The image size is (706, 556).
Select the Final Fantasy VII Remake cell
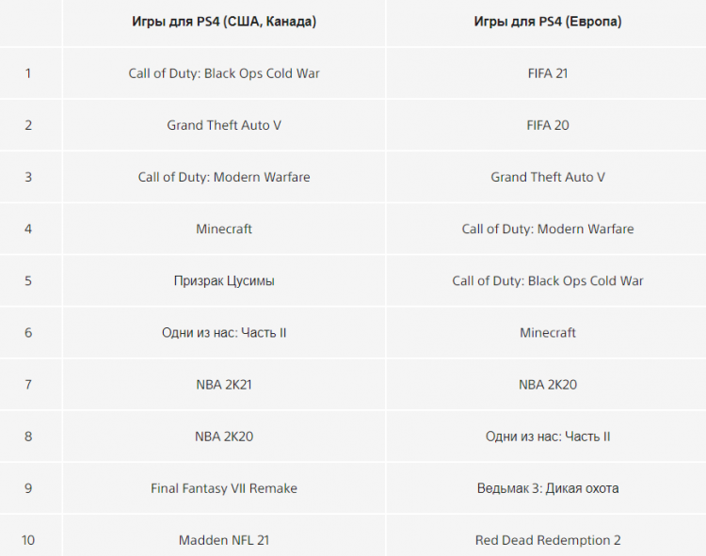pyautogui.click(x=224, y=488)
